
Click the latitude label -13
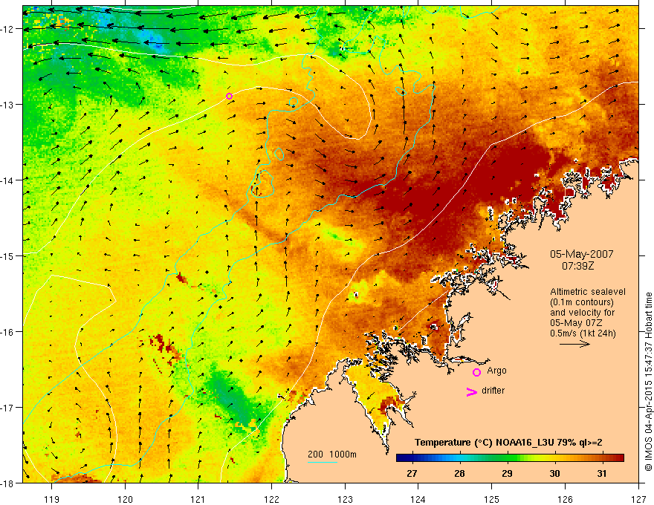point(7,104)
